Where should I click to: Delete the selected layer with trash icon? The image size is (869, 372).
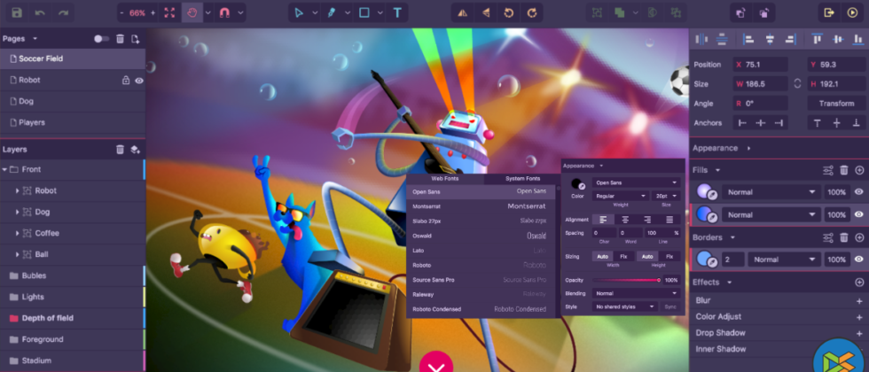point(121,150)
